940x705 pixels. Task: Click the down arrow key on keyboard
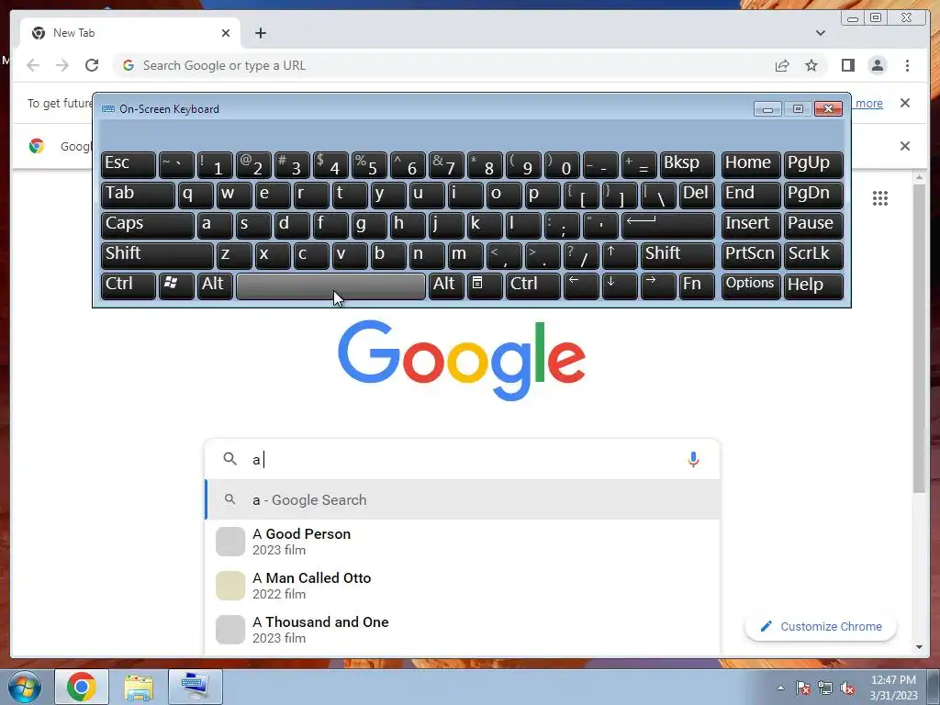[x=620, y=285]
